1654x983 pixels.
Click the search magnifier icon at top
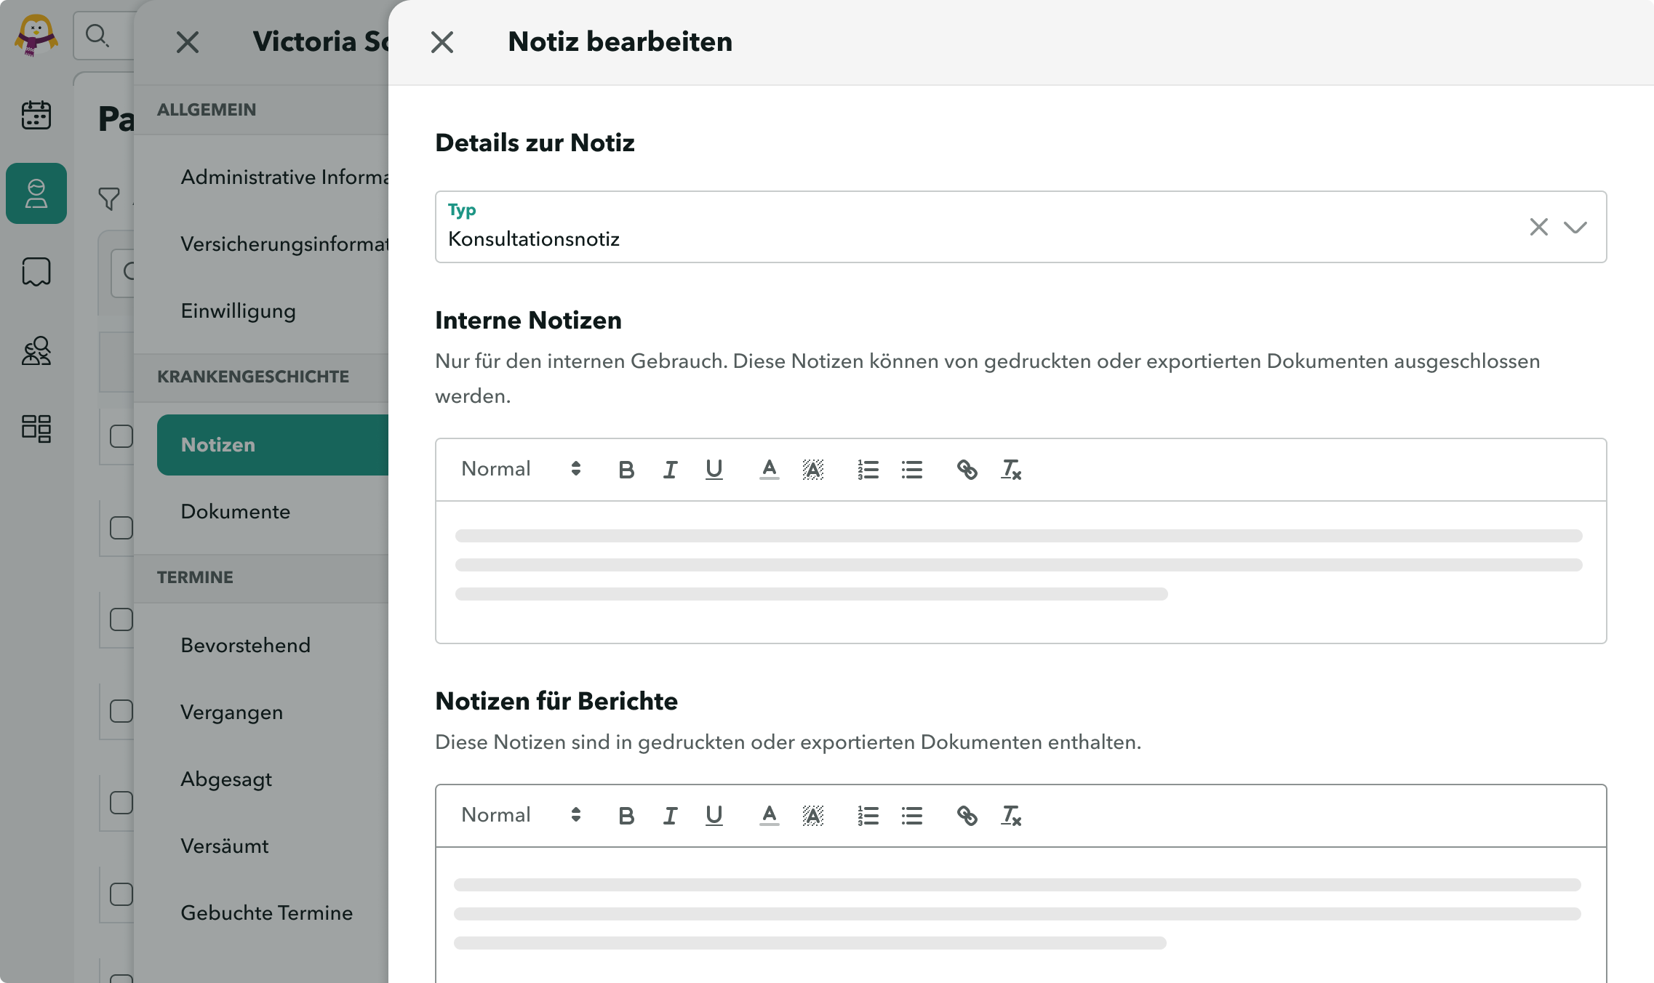pyautogui.click(x=96, y=35)
